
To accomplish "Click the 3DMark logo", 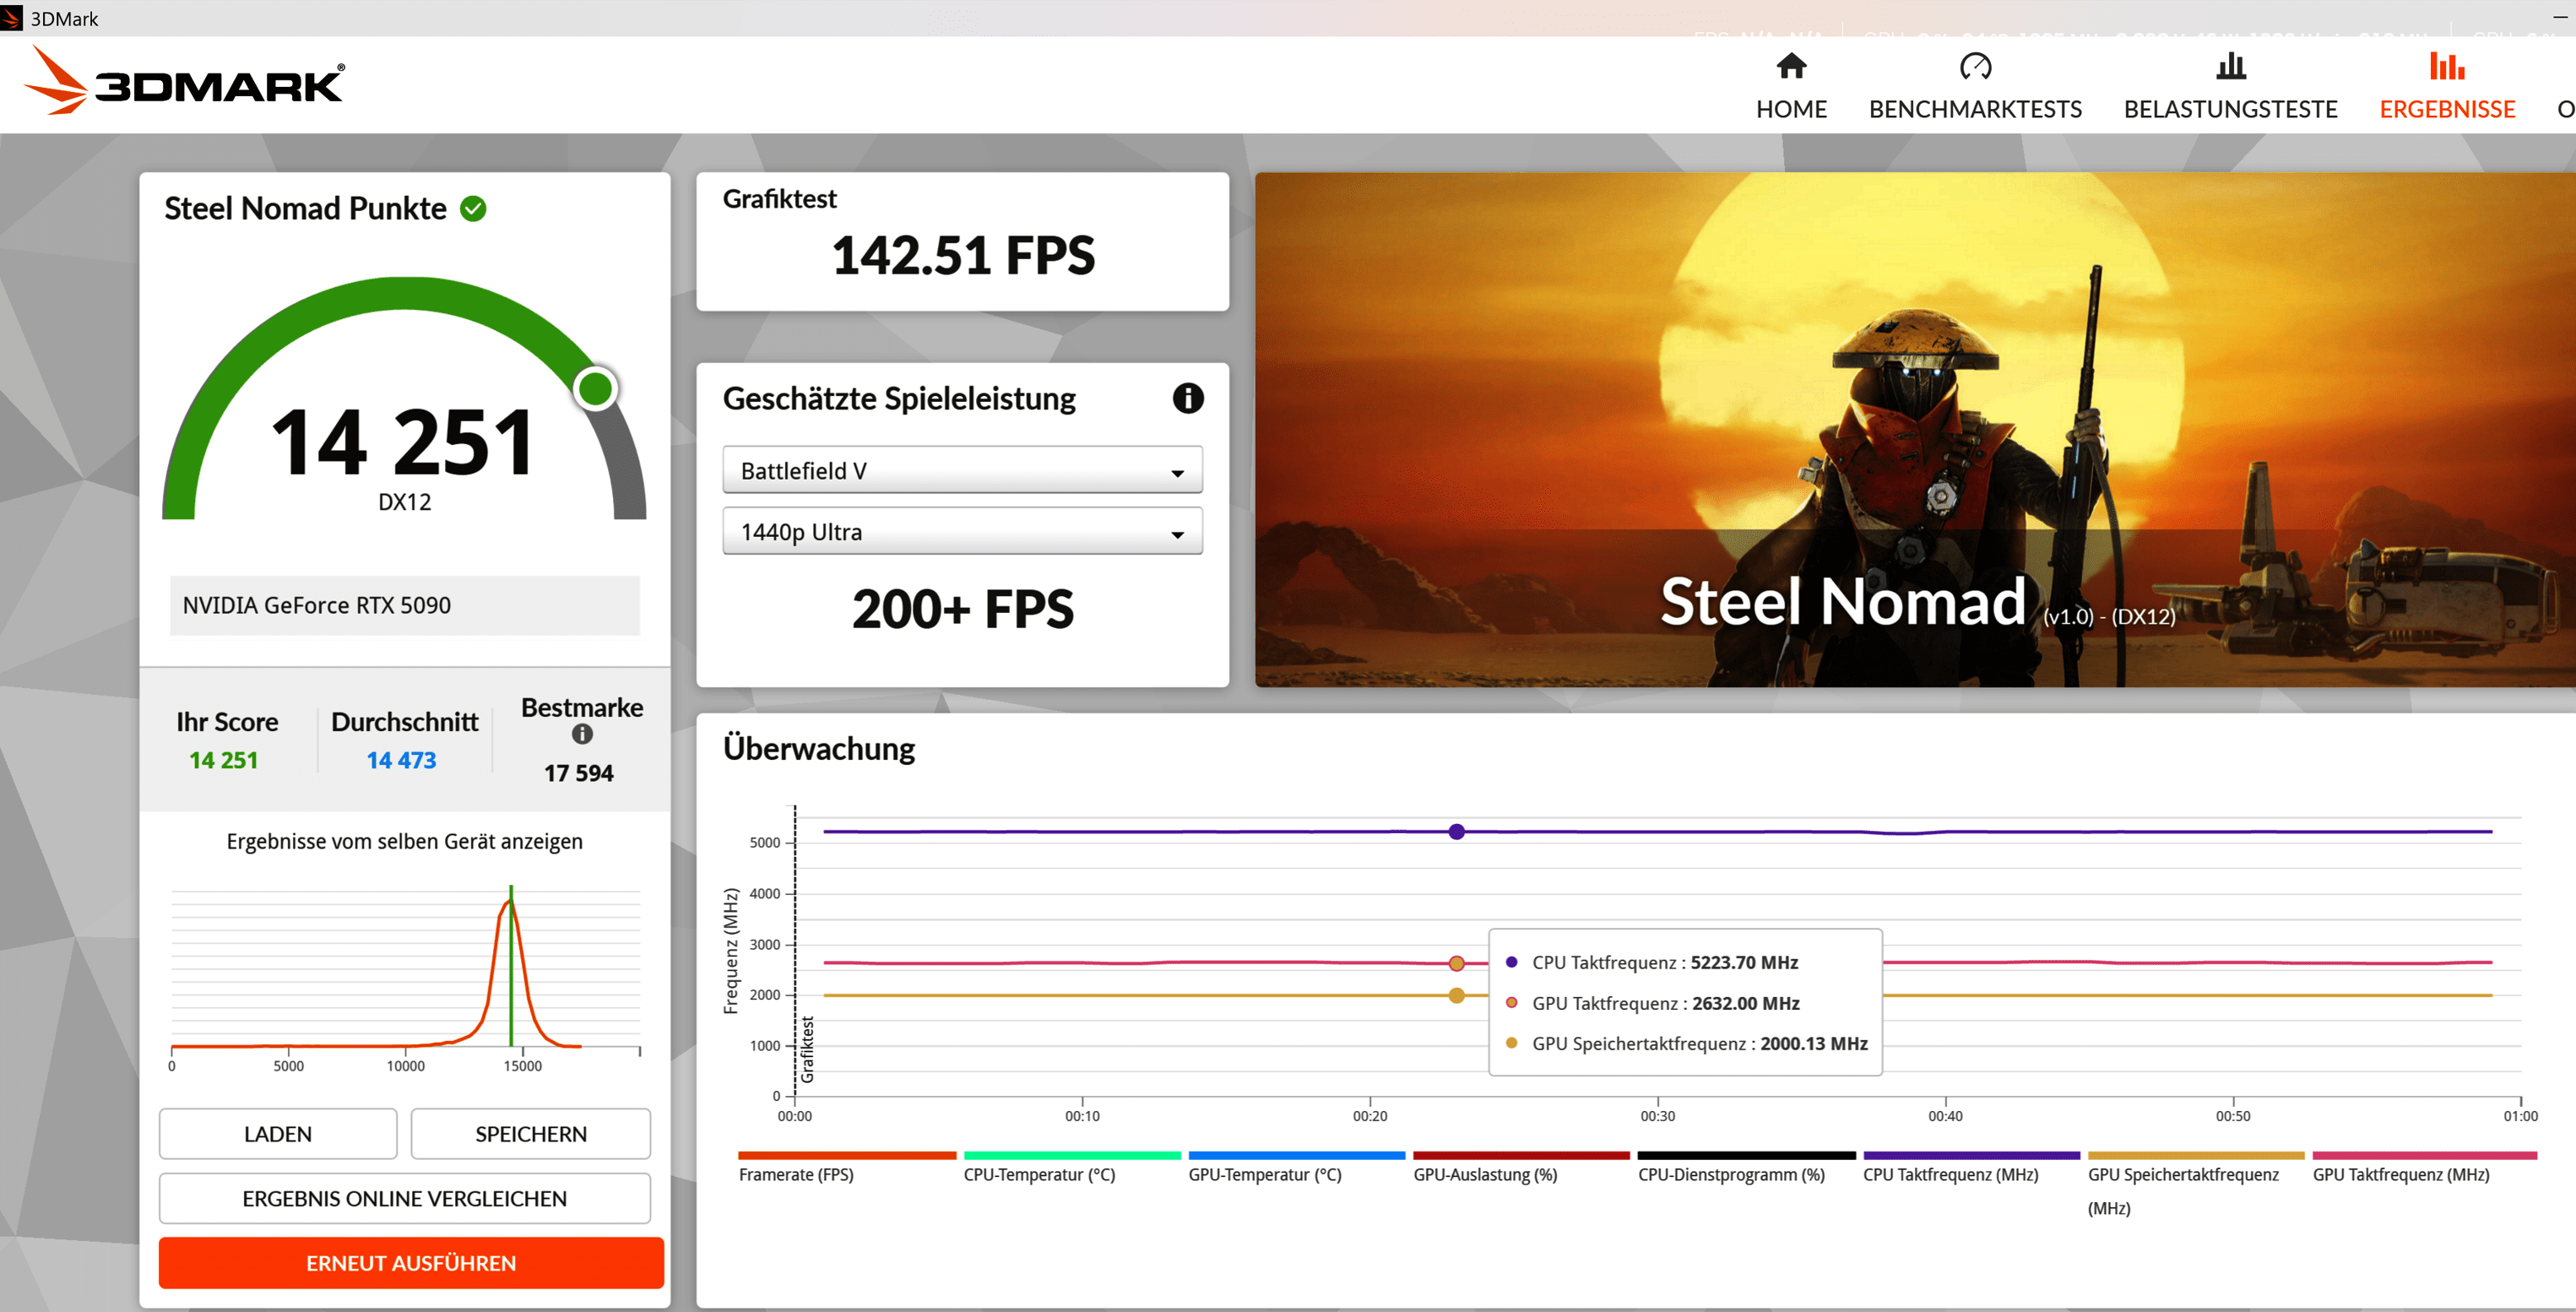I will (185, 83).
